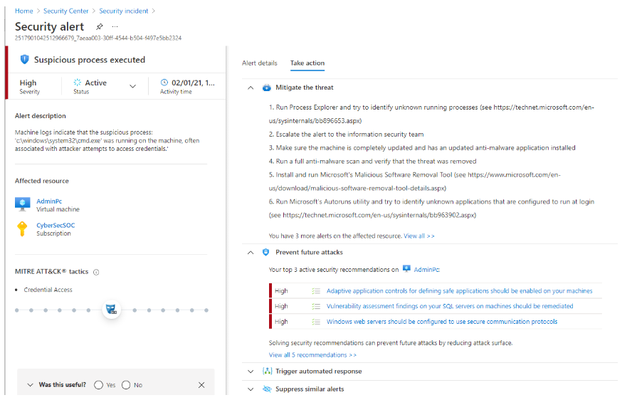Open the ellipsis more options menu
637x405 pixels.
(115, 26)
